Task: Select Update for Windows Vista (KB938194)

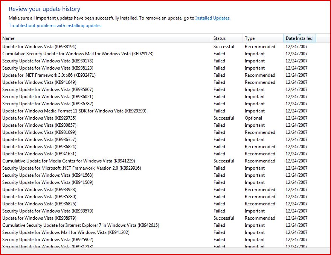Action: 39,47
